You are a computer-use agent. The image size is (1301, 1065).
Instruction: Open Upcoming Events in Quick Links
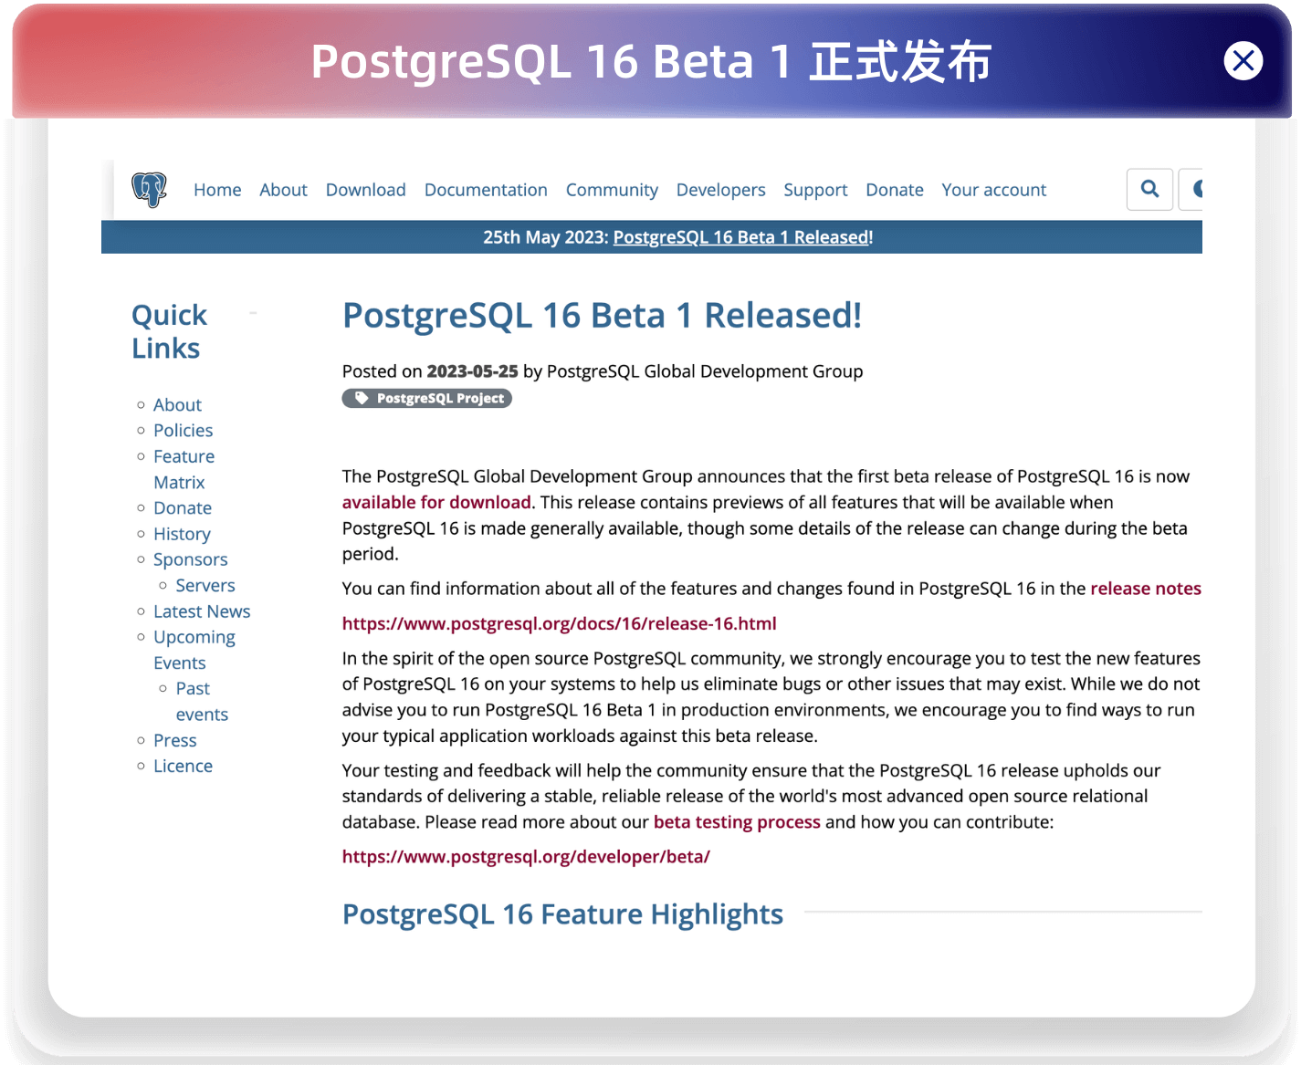pos(194,650)
